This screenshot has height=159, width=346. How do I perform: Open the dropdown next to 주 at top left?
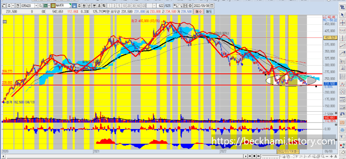point(13,6)
